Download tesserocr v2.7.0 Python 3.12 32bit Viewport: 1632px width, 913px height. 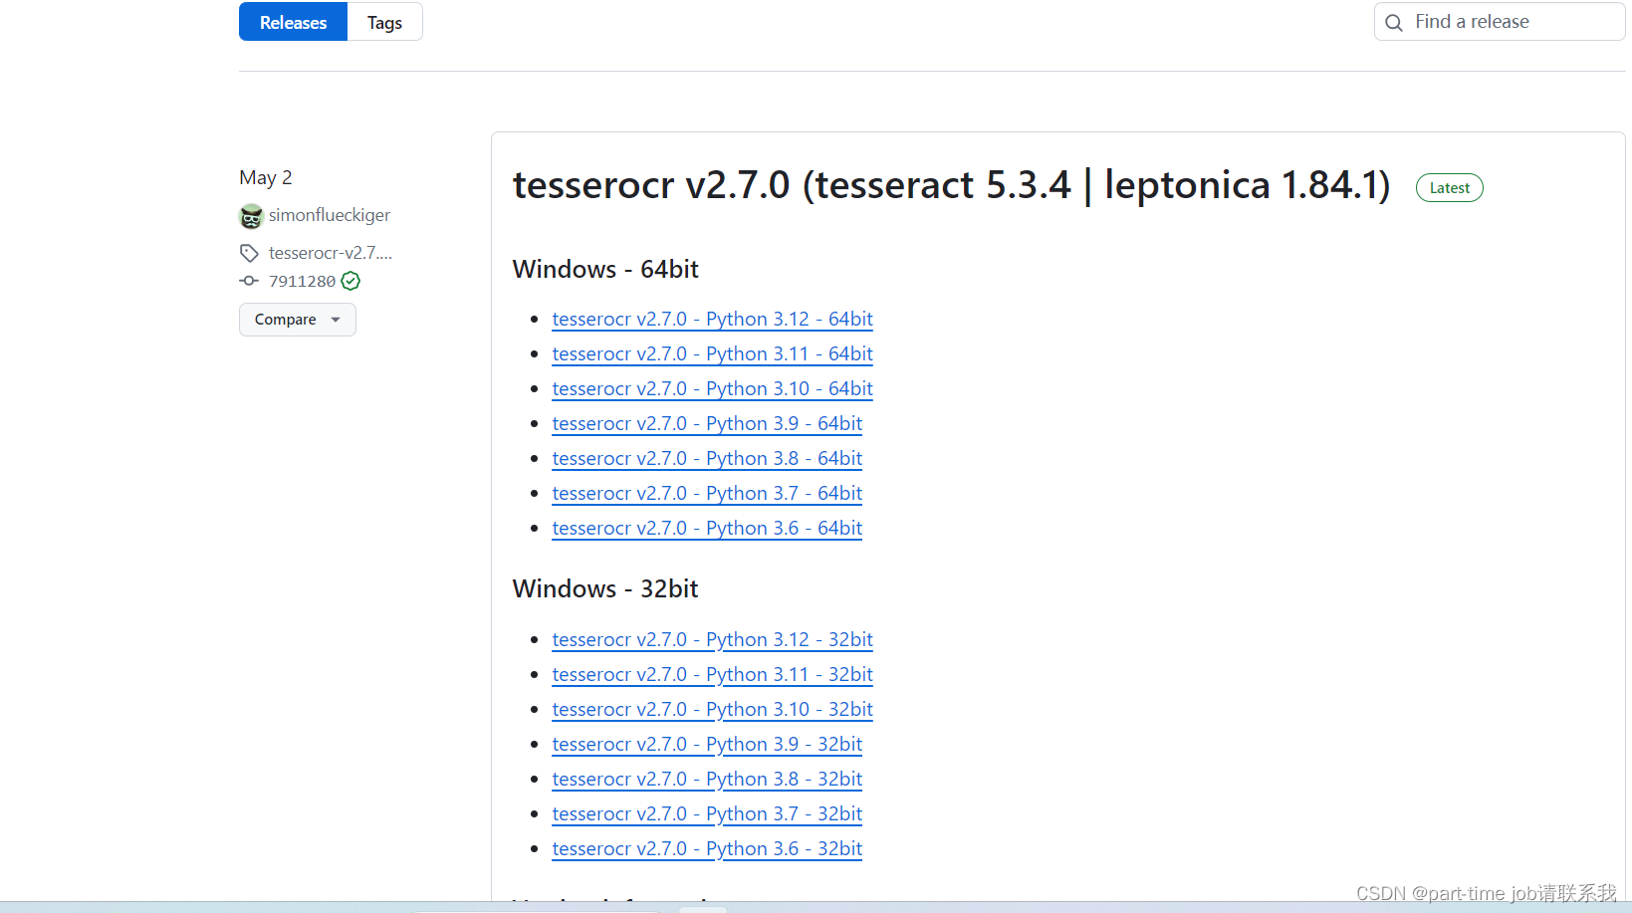(x=712, y=639)
